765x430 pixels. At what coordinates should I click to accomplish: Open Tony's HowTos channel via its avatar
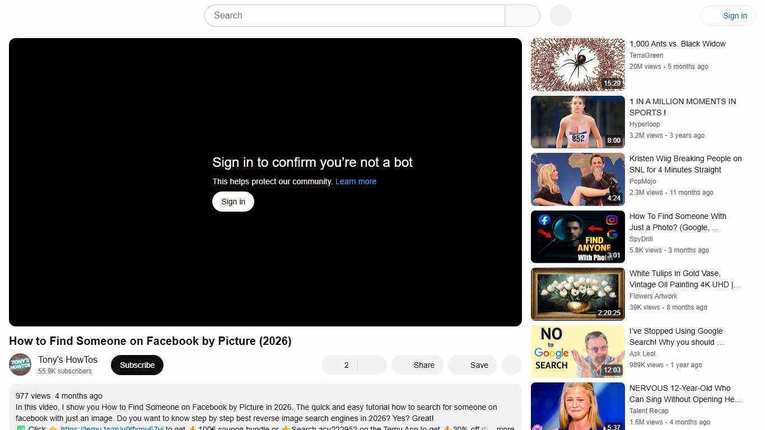pos(20,364)
